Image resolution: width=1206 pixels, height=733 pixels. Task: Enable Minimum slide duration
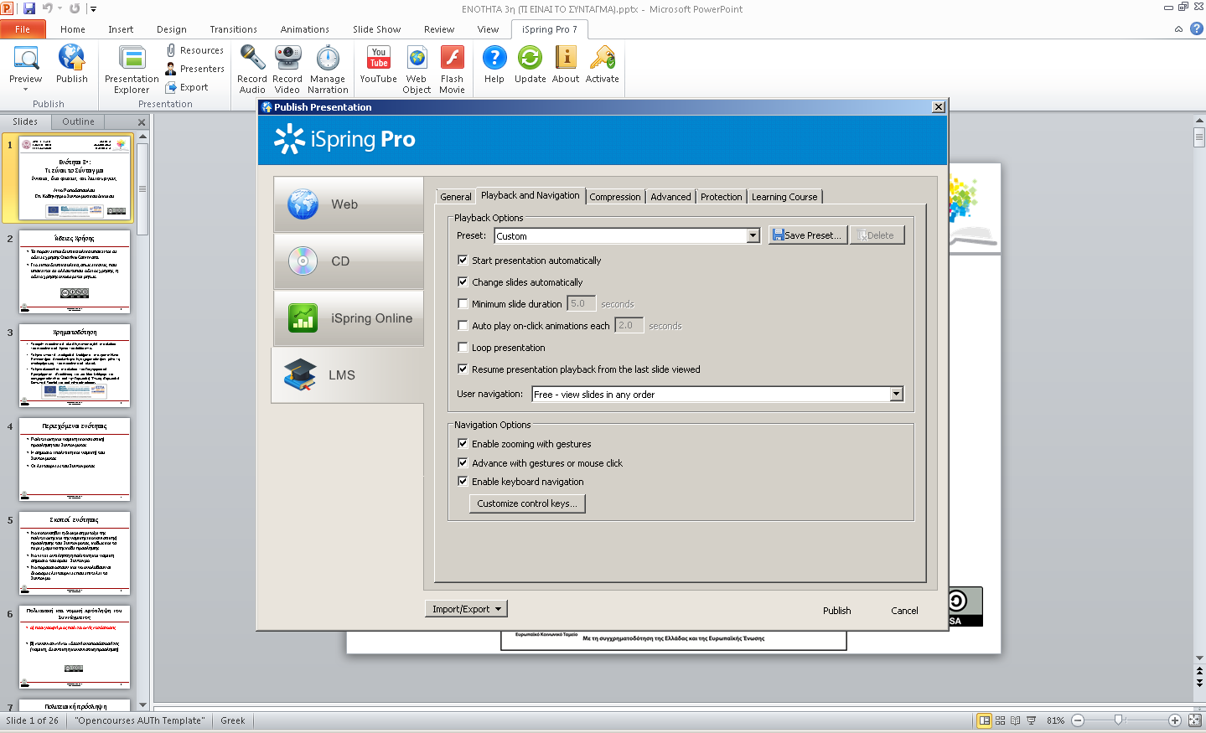pos(463,304)
